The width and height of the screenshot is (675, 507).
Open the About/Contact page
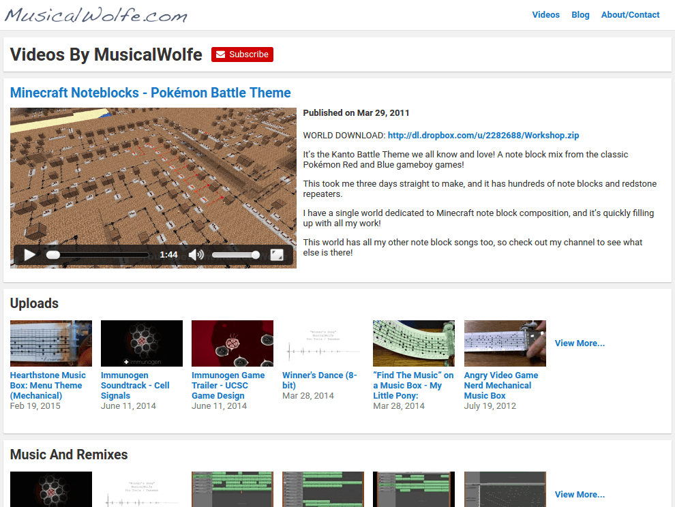(x=630, y=14)
